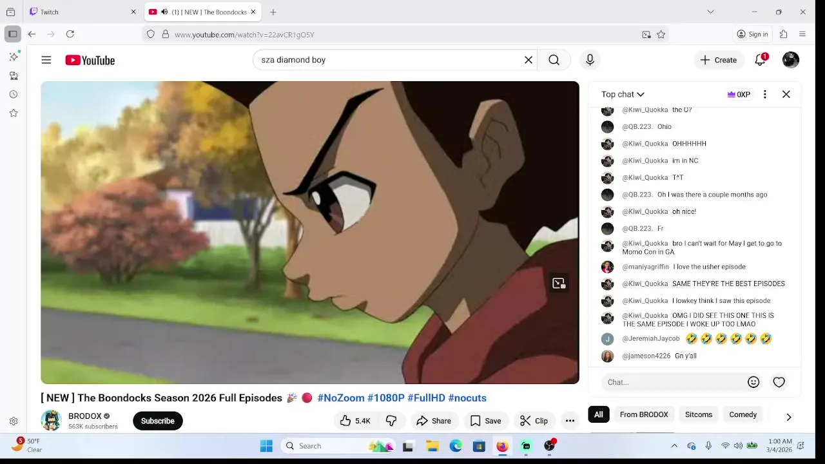The height and width of the screenshot is (464, 825).
Task: List all tabs dropdown arrow
Action: [710, 12]
